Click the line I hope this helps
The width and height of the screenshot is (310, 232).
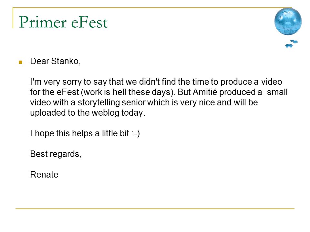click(85, 133)
